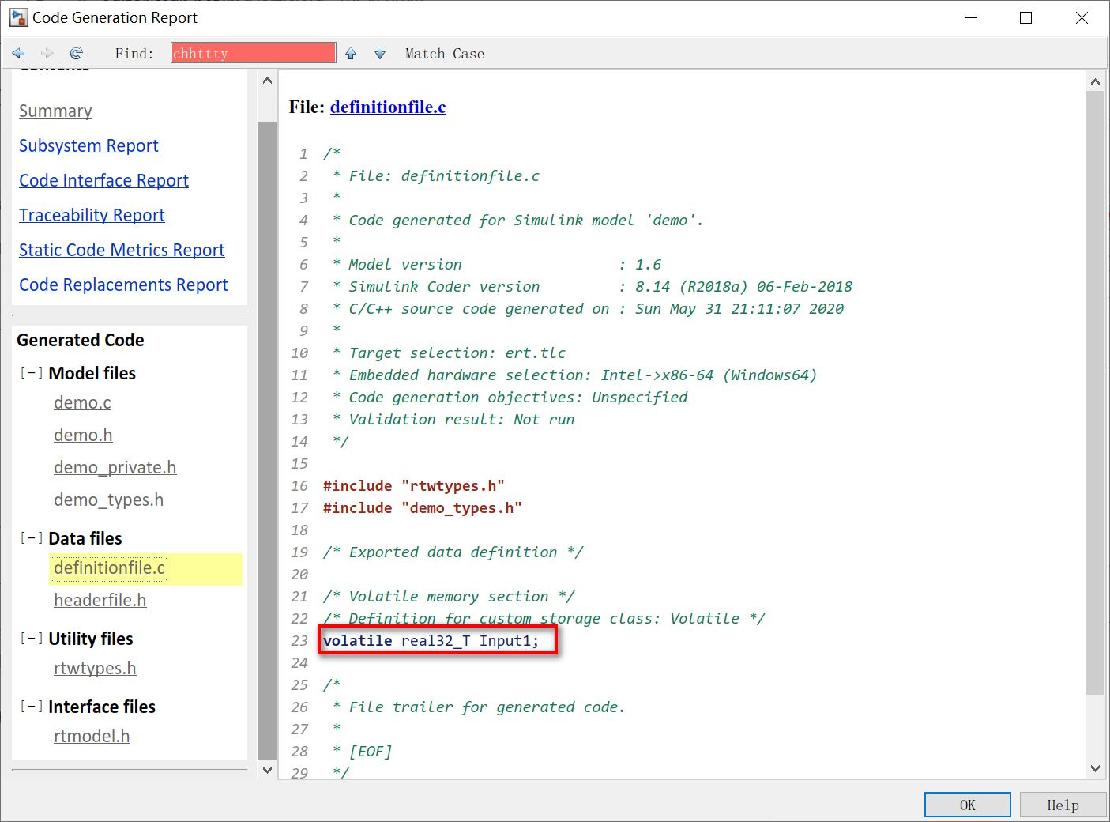Go back with the Back arrow icon
The height and width of the screenshot is (822, 1110).
pyautogui.click(x=19, y=53)
